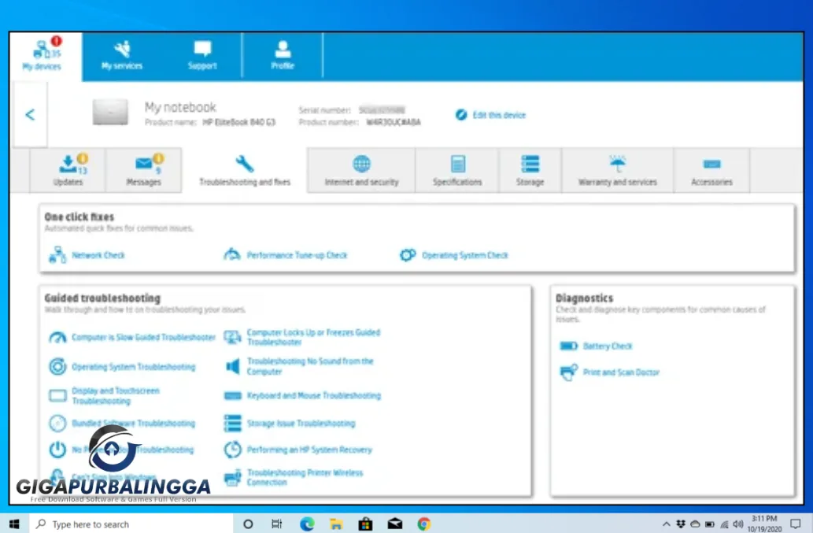Launch Microsoft Edge from taskbar
Screen dimensions: 813x533
coord(307,524)
